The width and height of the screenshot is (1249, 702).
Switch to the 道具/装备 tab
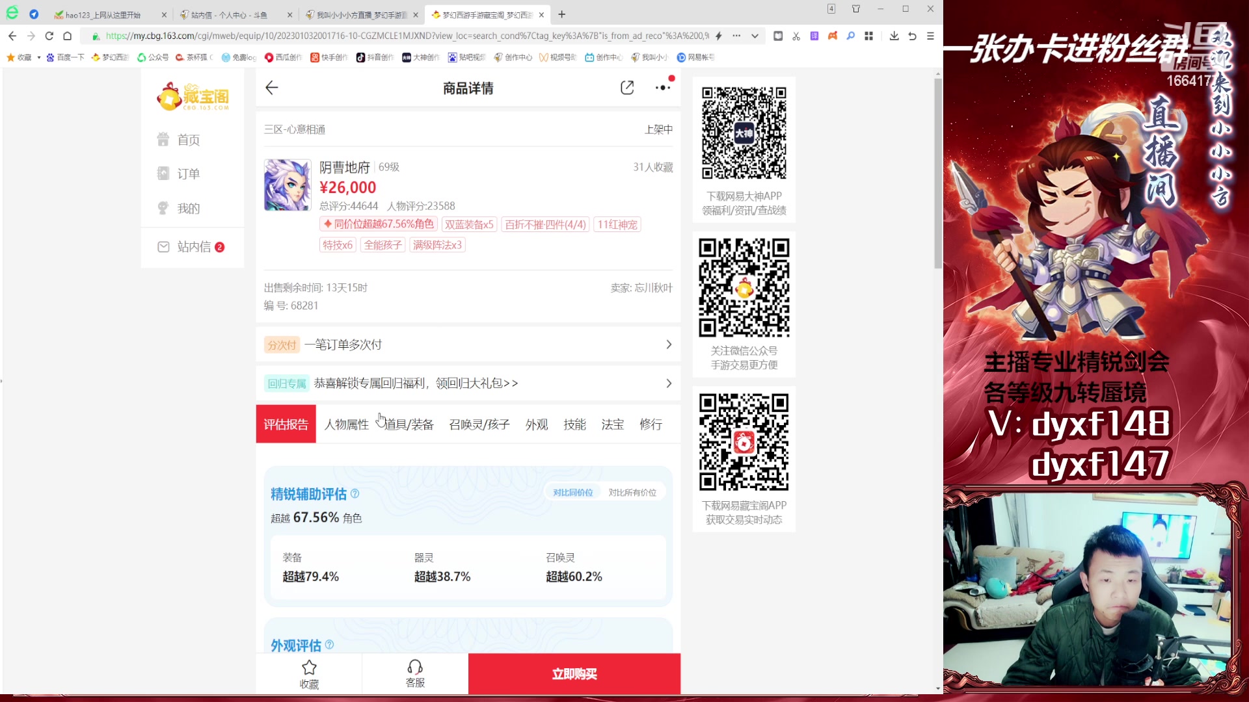point(409,424)
